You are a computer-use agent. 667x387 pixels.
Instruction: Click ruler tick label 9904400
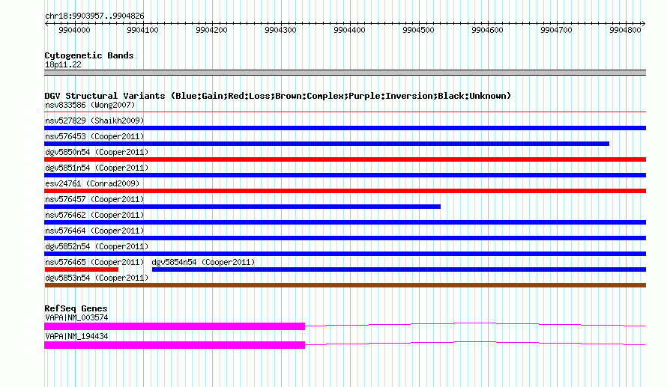[349, 30]
